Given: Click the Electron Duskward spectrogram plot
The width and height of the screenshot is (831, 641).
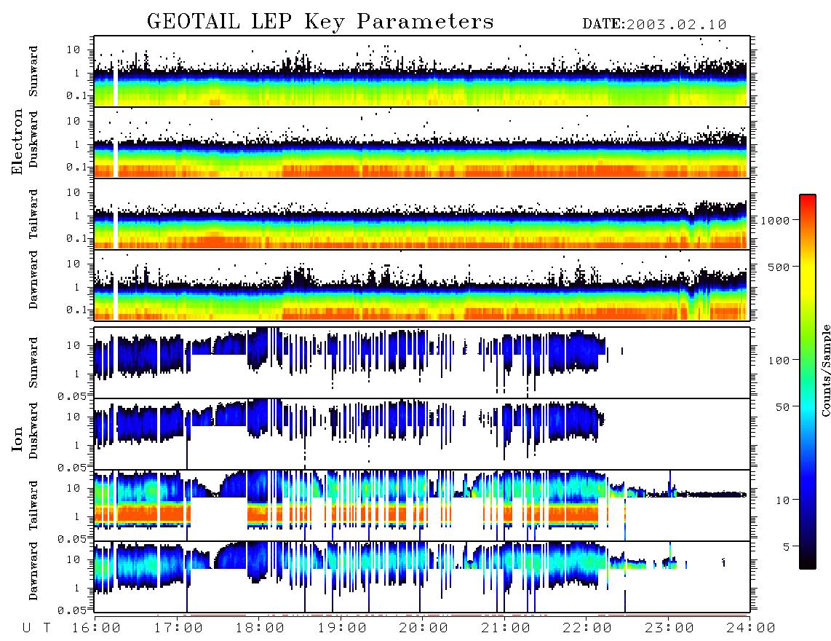Looking at the screenshot, I should 422,143.
